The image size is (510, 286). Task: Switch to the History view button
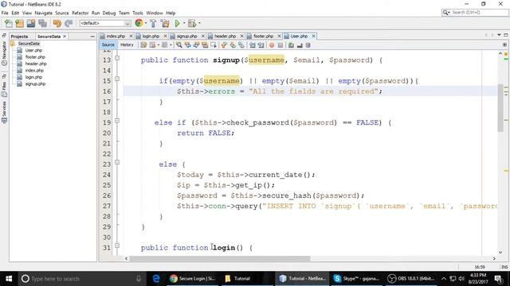[x=127, y=45]
